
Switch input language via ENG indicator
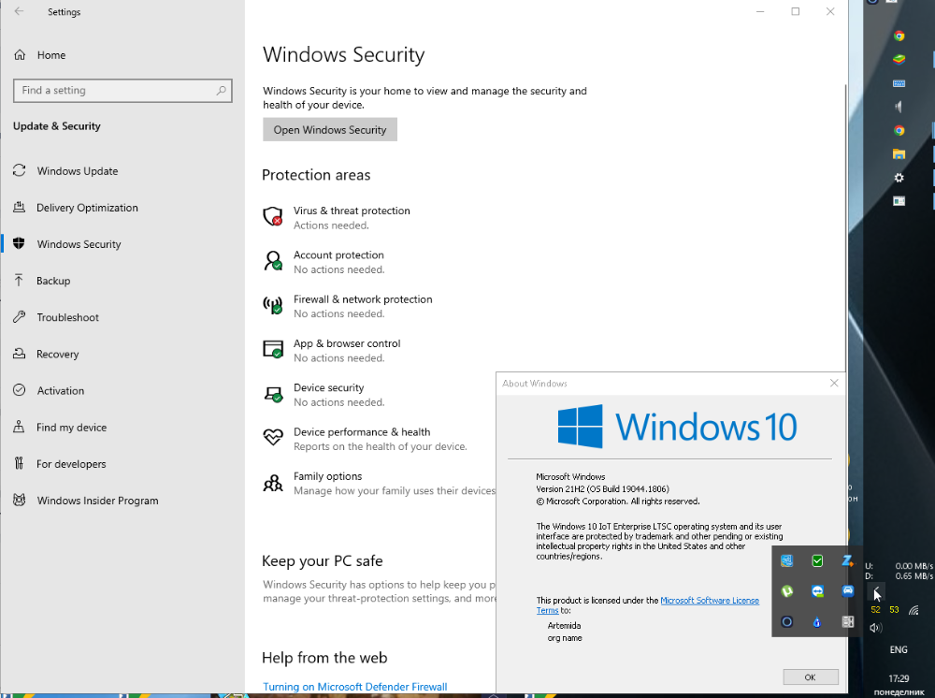pos(899,649)
